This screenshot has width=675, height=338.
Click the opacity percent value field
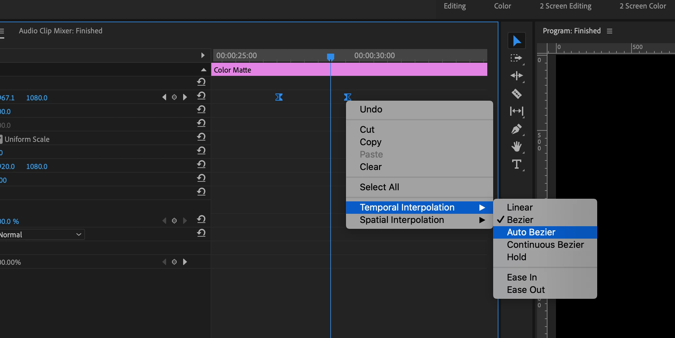(x=9, y=221)
